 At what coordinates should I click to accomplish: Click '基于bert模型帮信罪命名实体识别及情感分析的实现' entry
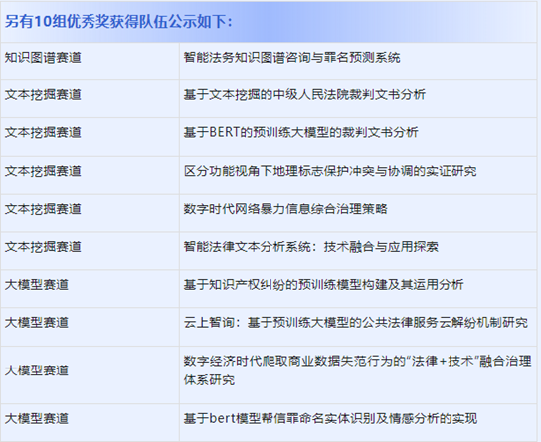click(330, 419)
